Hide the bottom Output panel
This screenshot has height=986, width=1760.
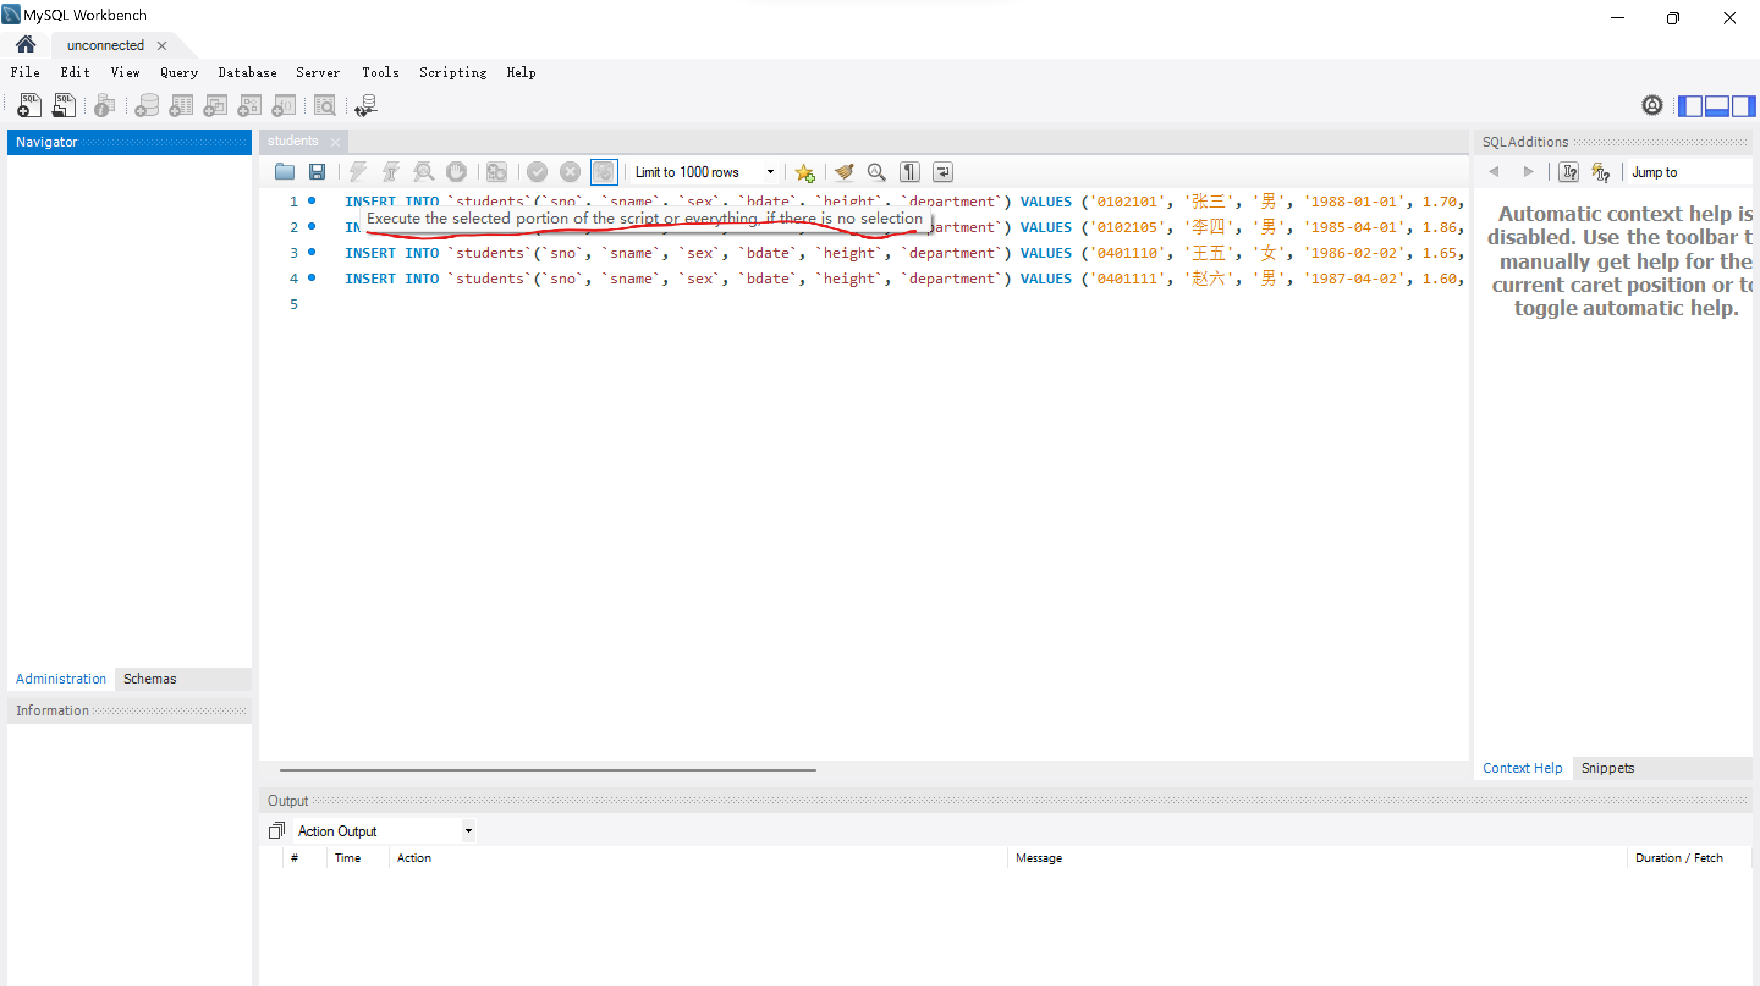tap(1717, 106)
